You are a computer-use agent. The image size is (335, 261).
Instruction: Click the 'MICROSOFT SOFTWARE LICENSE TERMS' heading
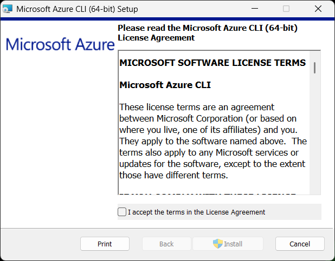coord(212,63)
